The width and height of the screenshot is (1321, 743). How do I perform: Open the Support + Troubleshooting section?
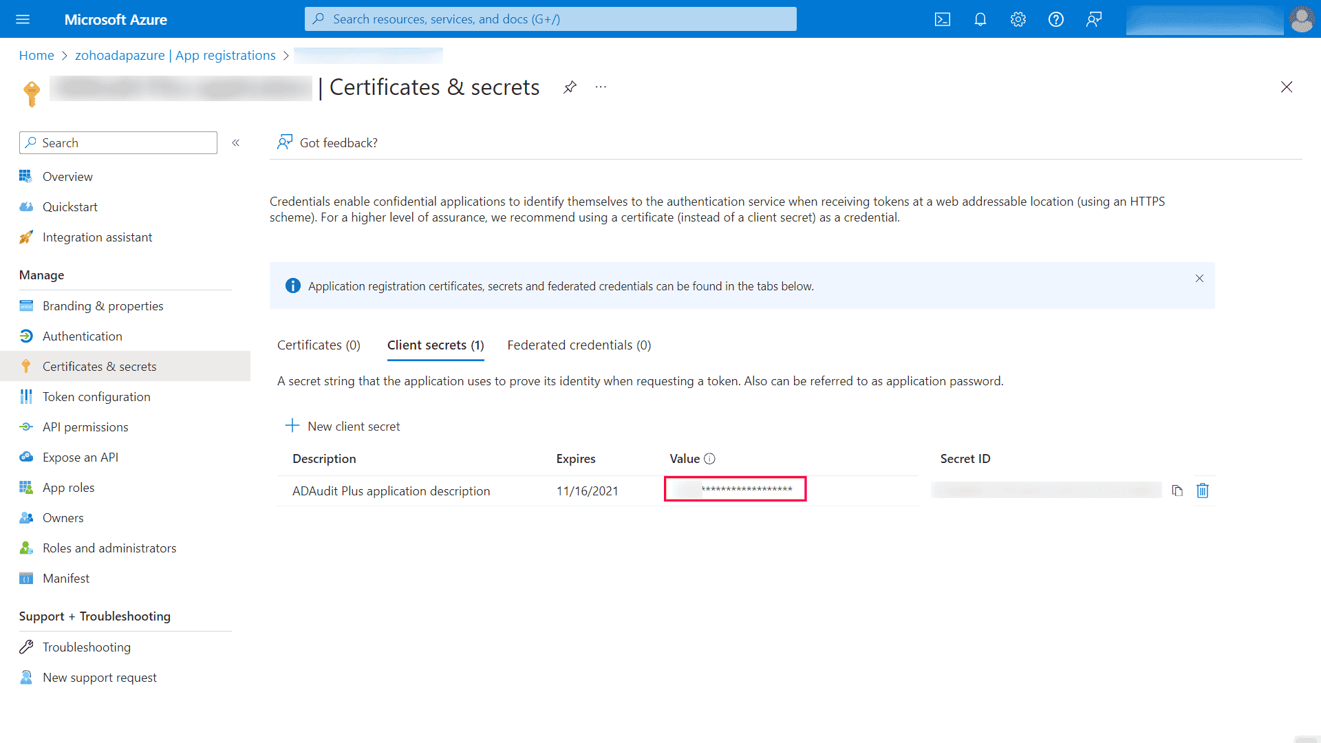(x=94, y=616)
